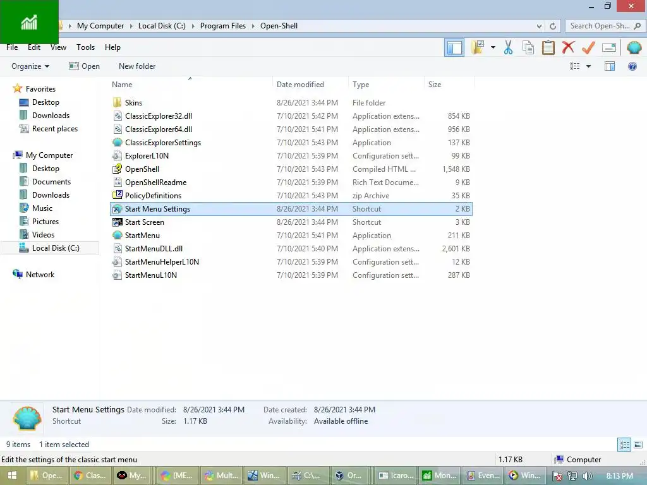Screen dimensions: 647x485
Task: Open the Edit menu
Action: [34, 47]
